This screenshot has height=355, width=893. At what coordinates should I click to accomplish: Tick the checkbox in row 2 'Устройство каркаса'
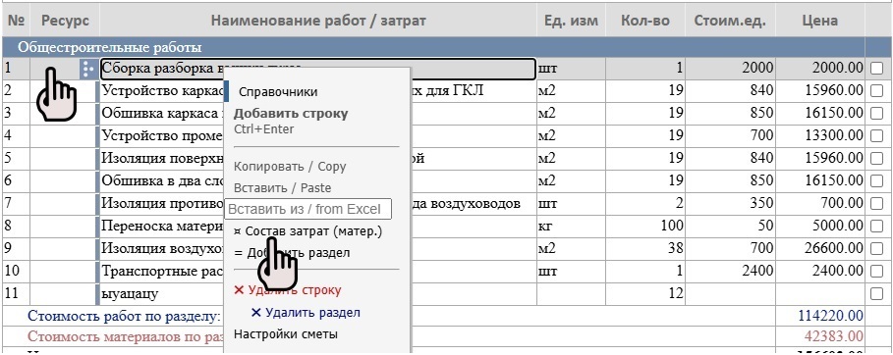[876, 91]
